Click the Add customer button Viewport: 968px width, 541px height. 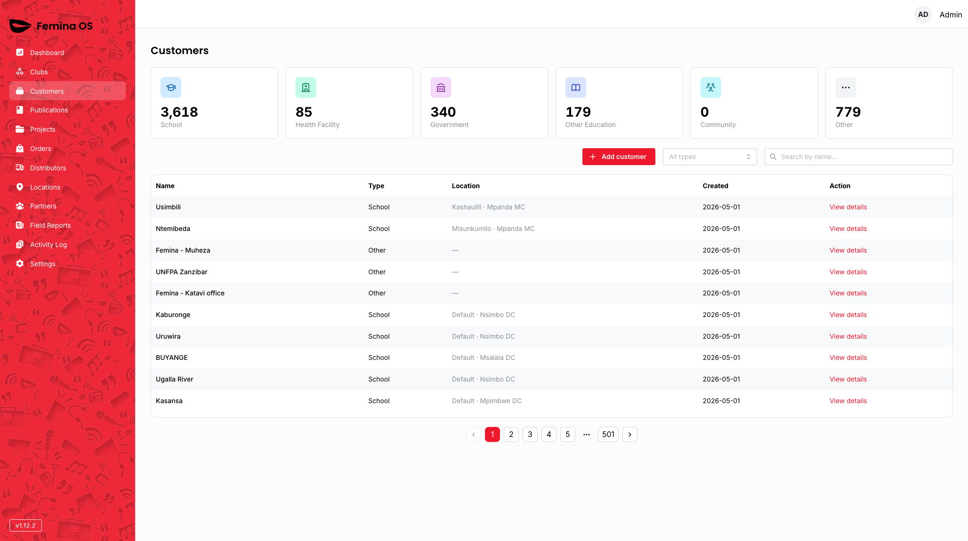pos(618,157)
